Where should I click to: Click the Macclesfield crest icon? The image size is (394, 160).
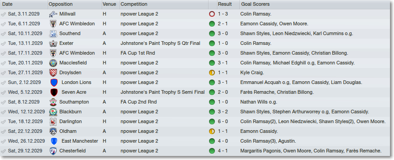[x=53, y=63]
